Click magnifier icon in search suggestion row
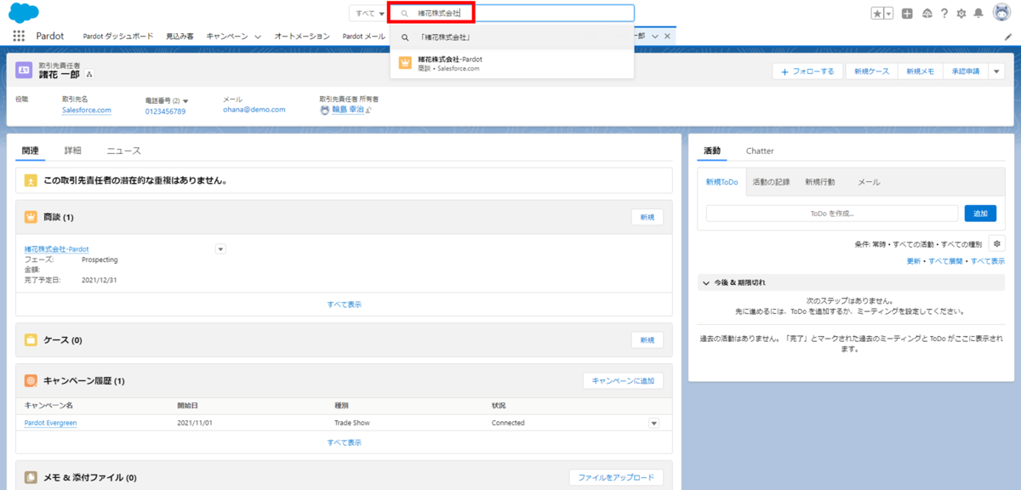Viewport: 1021px width, 490px height. (405, 37)
